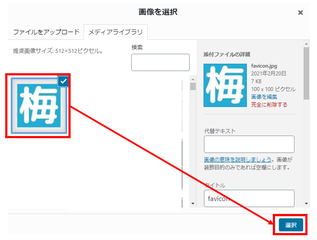Open the メディアライブラリ tab
The width and height of the screenshot is (317, 240).
click(116, 32)
